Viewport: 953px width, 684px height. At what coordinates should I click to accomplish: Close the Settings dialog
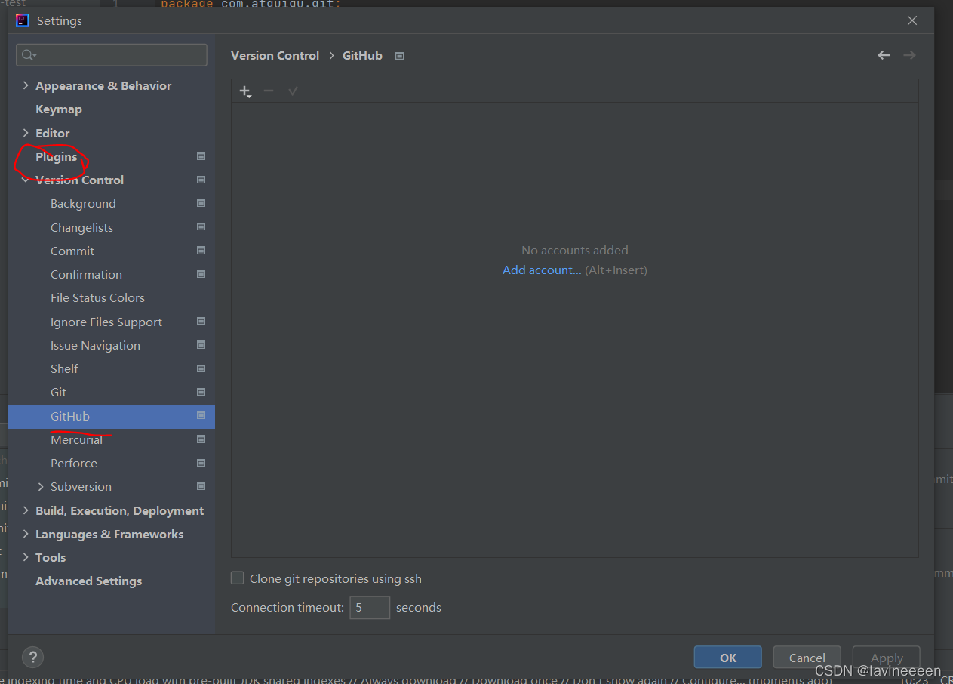click(x=911, y=21)
